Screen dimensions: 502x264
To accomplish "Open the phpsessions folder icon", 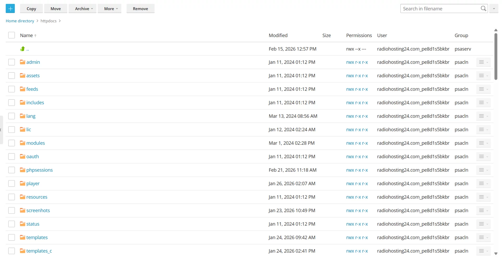I will pos(22,170).
